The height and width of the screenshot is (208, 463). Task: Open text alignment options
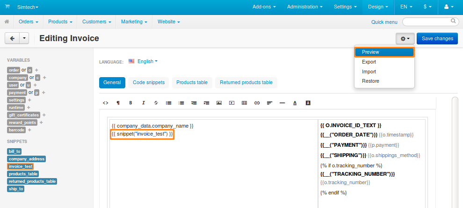pyautogui.click(x=269, y=103)
